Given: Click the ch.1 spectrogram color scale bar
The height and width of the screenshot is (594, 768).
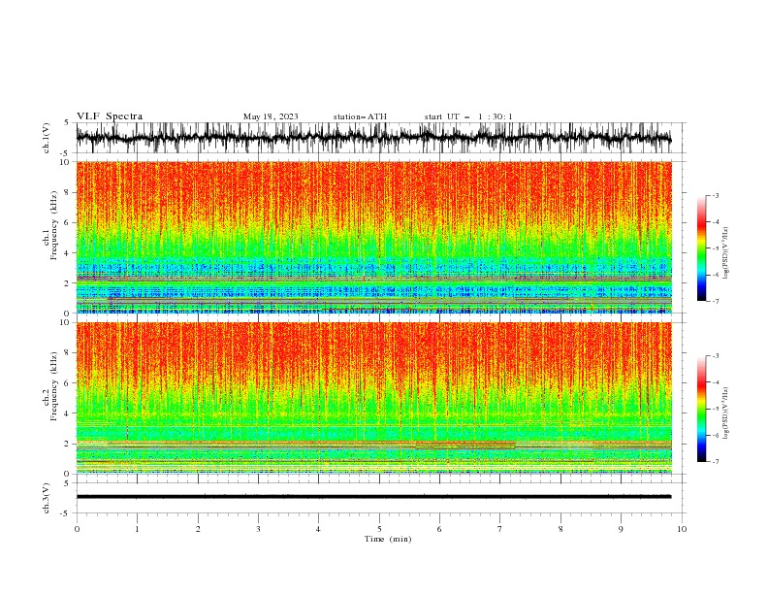Looking at the screenshot, I should 702,247.
